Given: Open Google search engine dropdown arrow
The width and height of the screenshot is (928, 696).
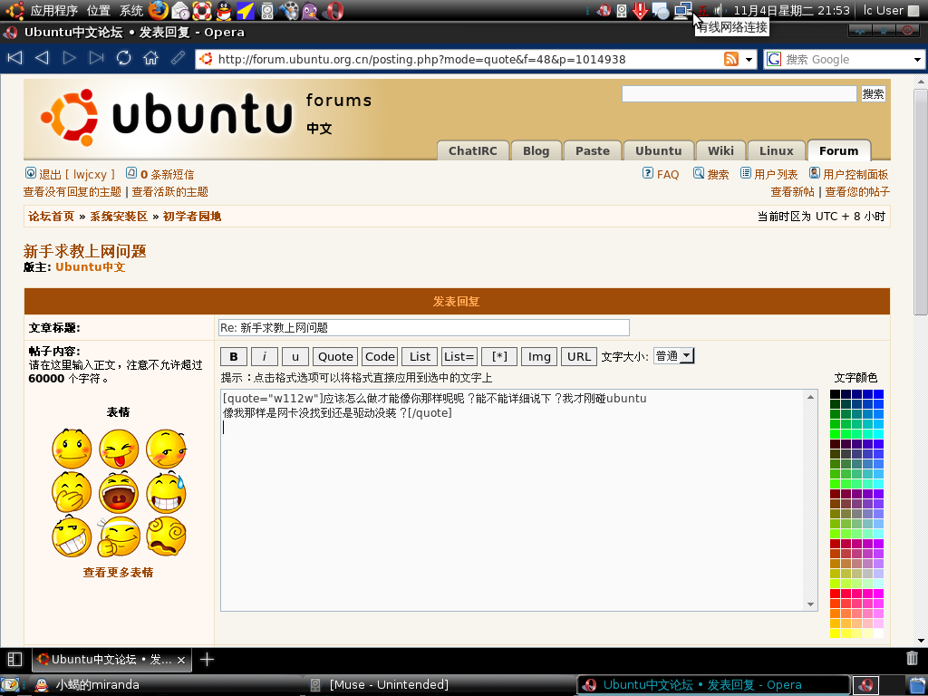Looking at the screenshot, I should pyautogui.click(x=917, y=59).
